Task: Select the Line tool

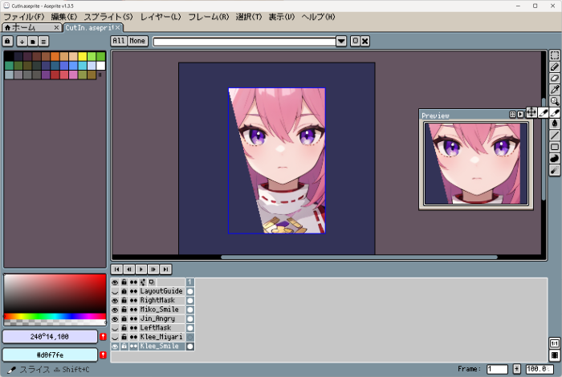Action: pyautogui.click(x=555, y=136)
